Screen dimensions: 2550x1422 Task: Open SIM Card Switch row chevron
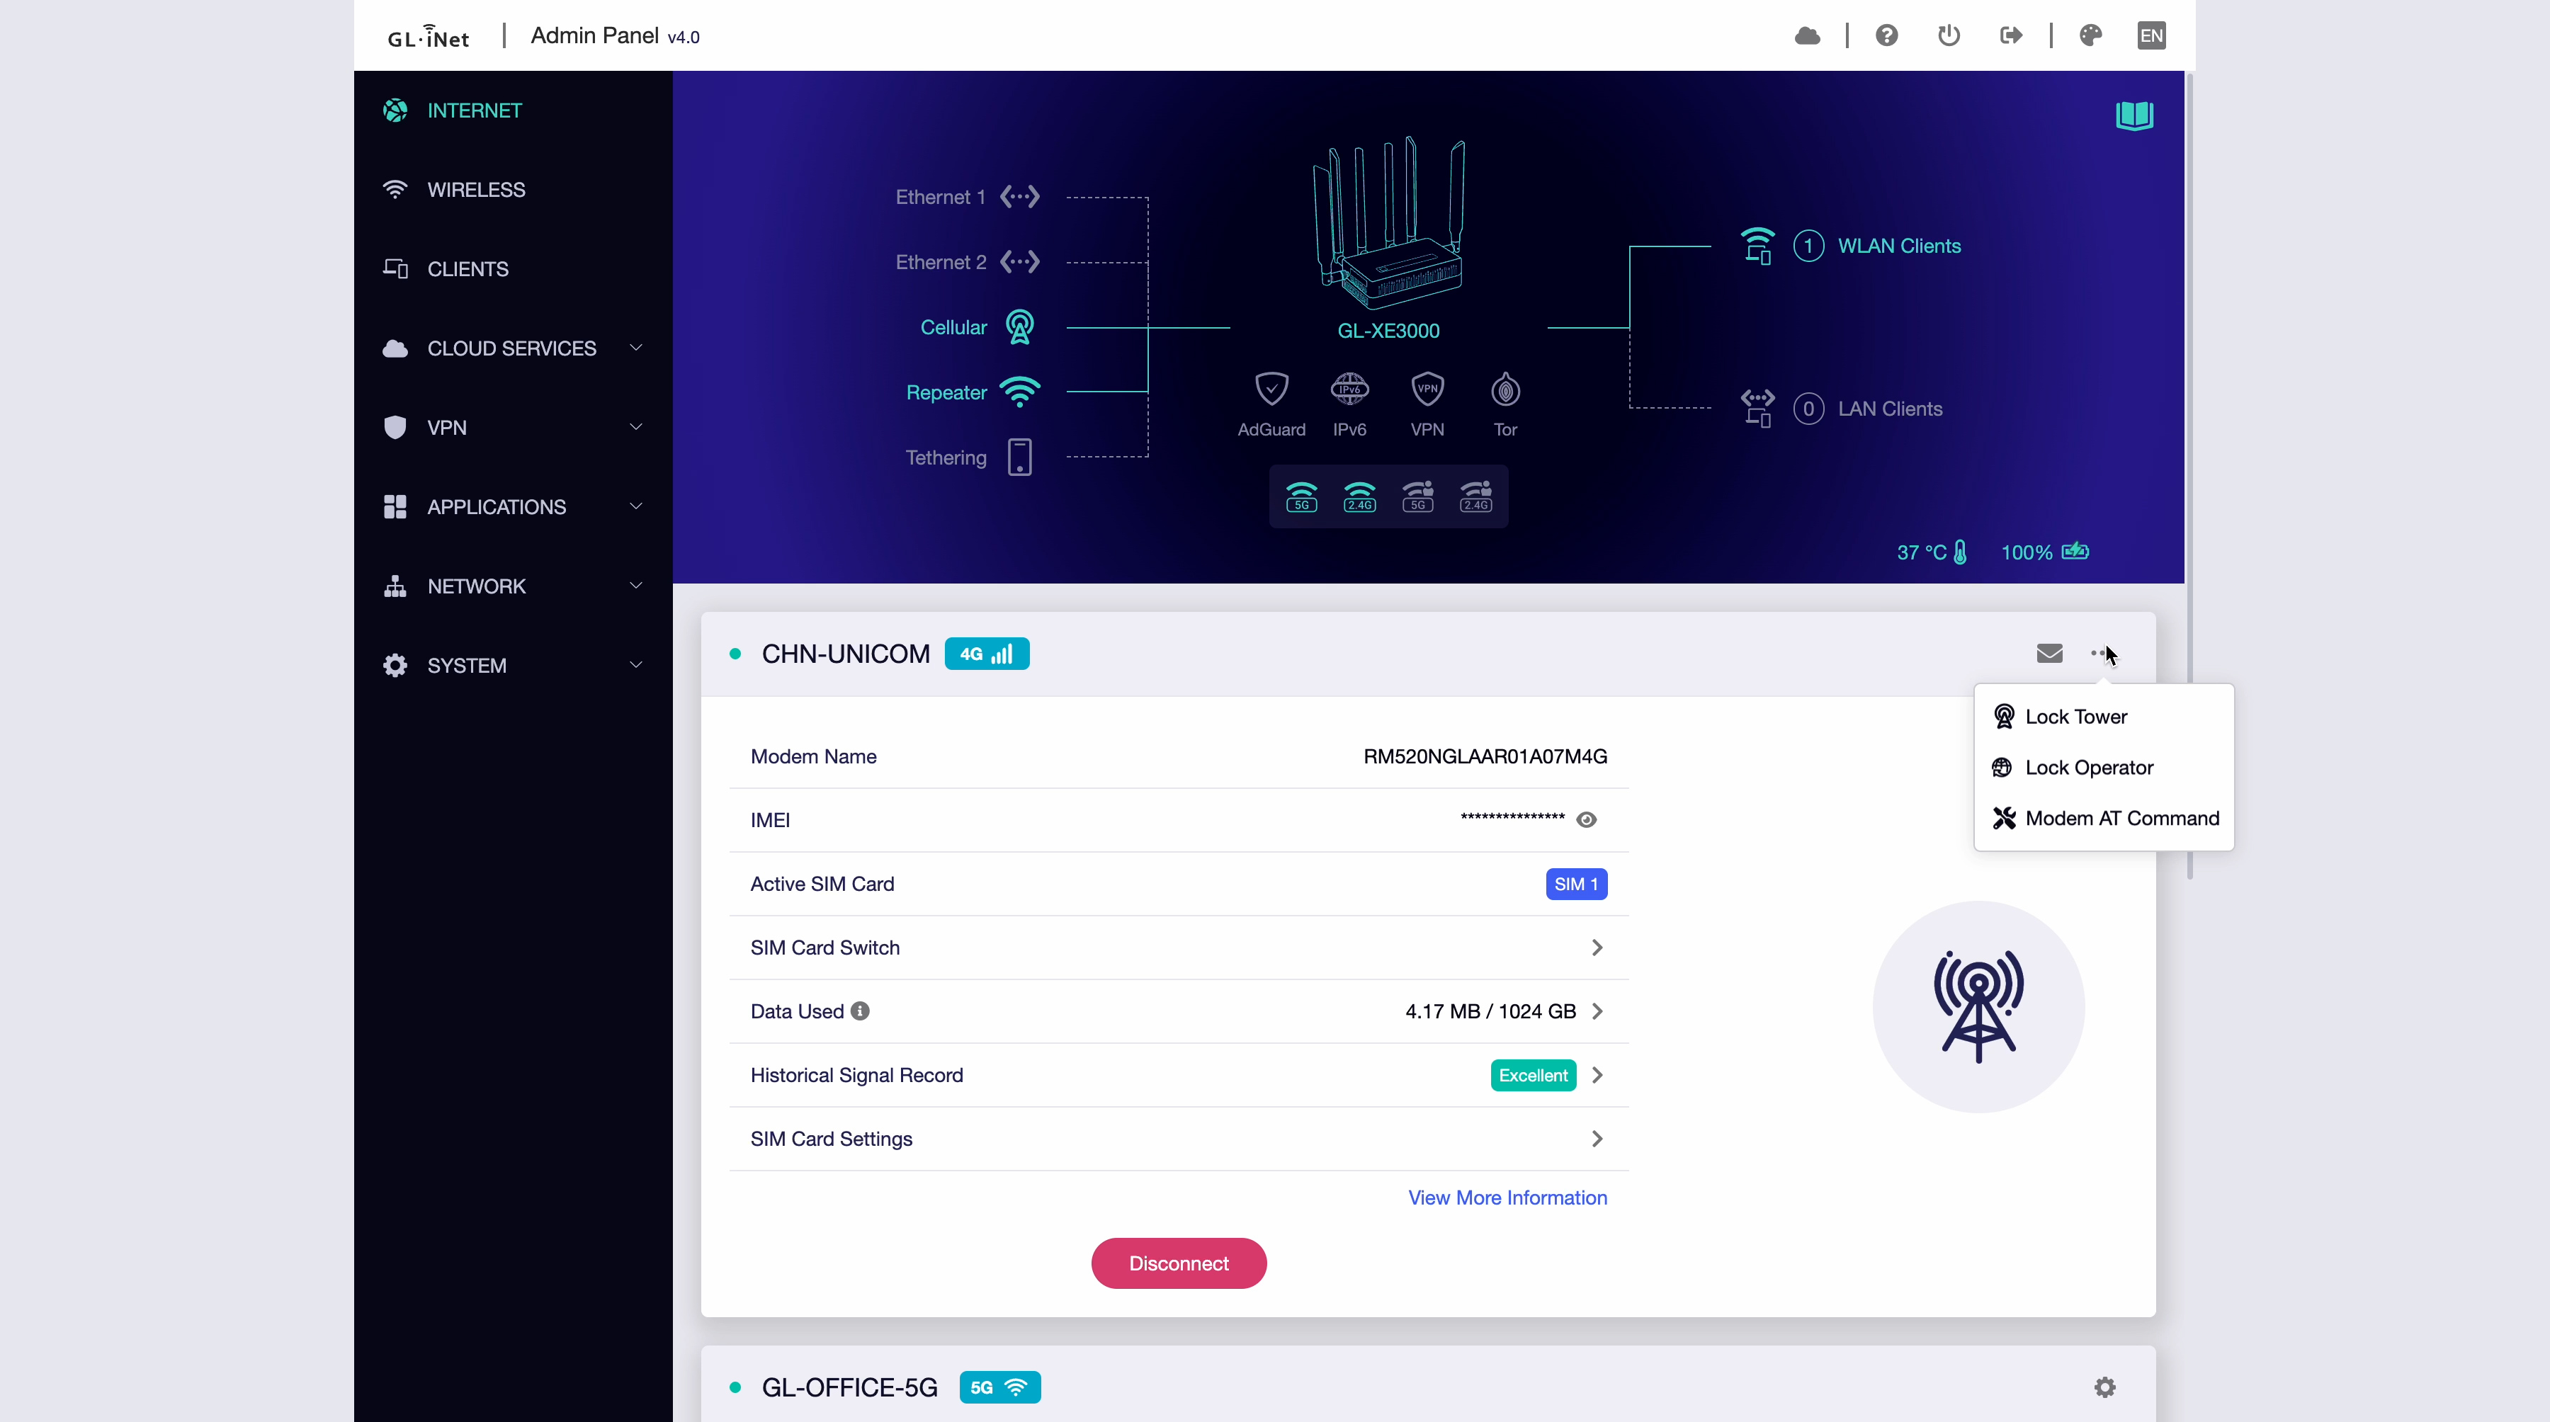pyautogui.click(x=1597, y=948)
